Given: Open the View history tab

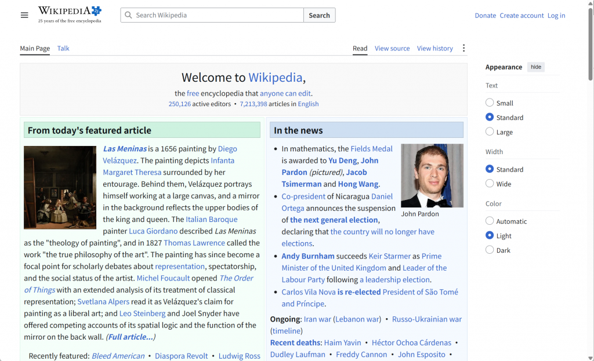Looking at the screenshot, I should (435, 49).
